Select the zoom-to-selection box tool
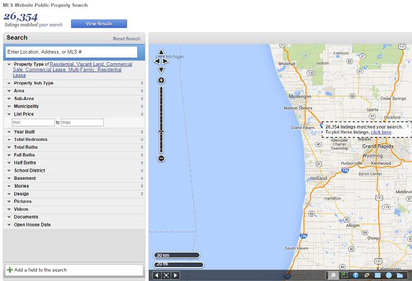The width and height of the screenshot is (412, 281). [344, 275]
